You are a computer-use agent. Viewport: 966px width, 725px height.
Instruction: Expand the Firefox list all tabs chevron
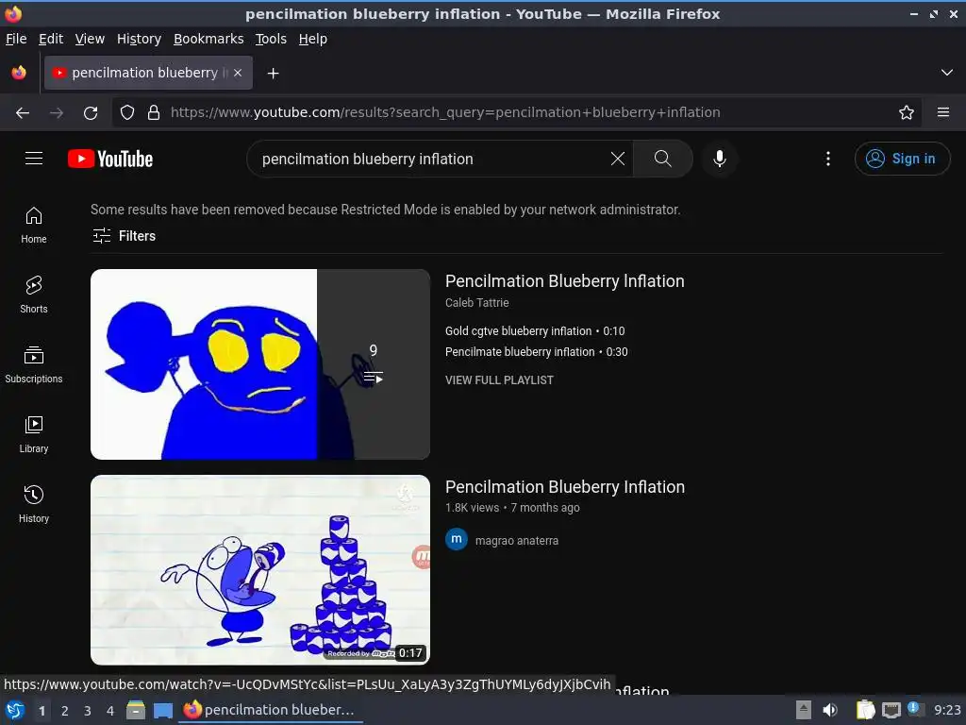(947, 73)
